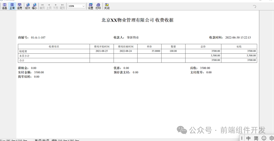Select the 适高 fit-height view icon
Image resolution: width=274 pixels, height=141 pixels.
[x=4, y=6]
